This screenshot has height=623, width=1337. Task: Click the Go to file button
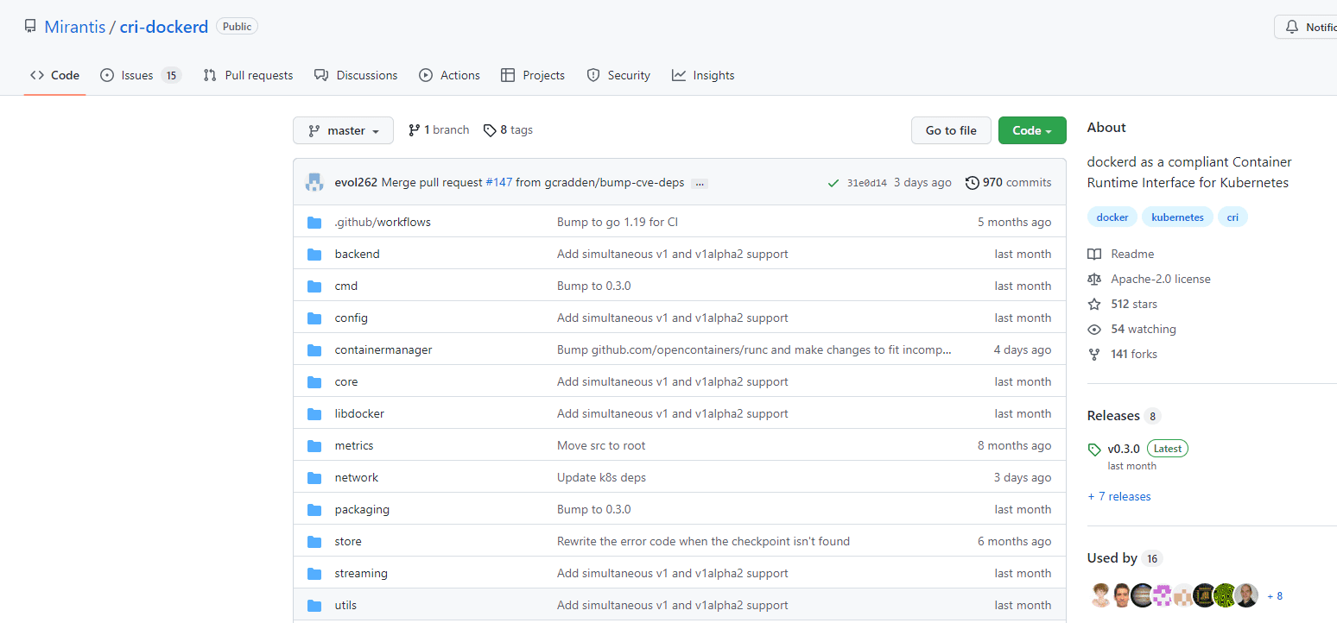click(x=951, y=130)
